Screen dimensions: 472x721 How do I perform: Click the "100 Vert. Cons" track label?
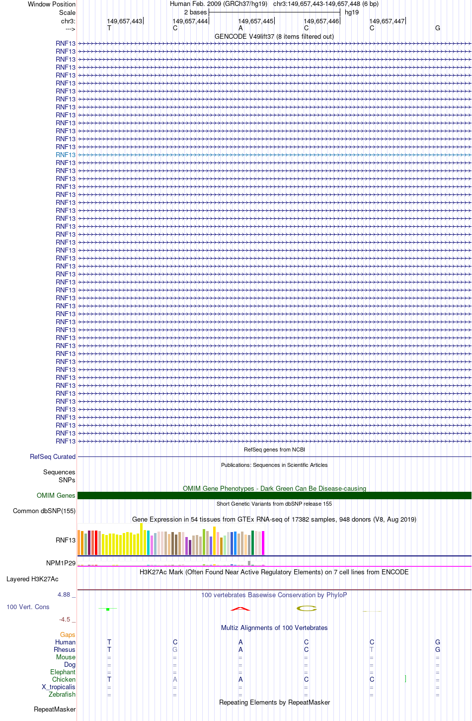point(28,607)
